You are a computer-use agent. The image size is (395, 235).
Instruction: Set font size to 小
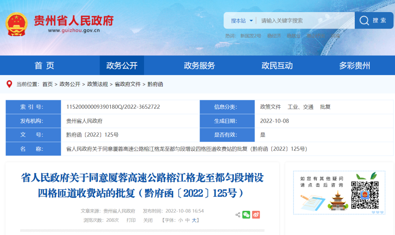[180, 220]
